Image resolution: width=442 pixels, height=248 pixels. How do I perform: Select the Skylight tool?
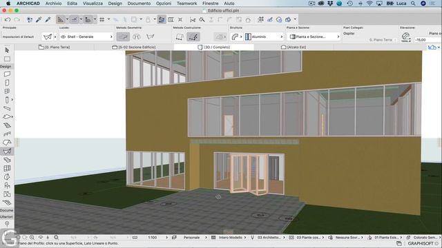coord(7,160)
